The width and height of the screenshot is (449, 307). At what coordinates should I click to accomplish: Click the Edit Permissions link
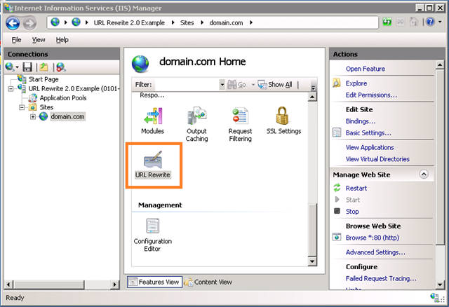pos(371,95)
